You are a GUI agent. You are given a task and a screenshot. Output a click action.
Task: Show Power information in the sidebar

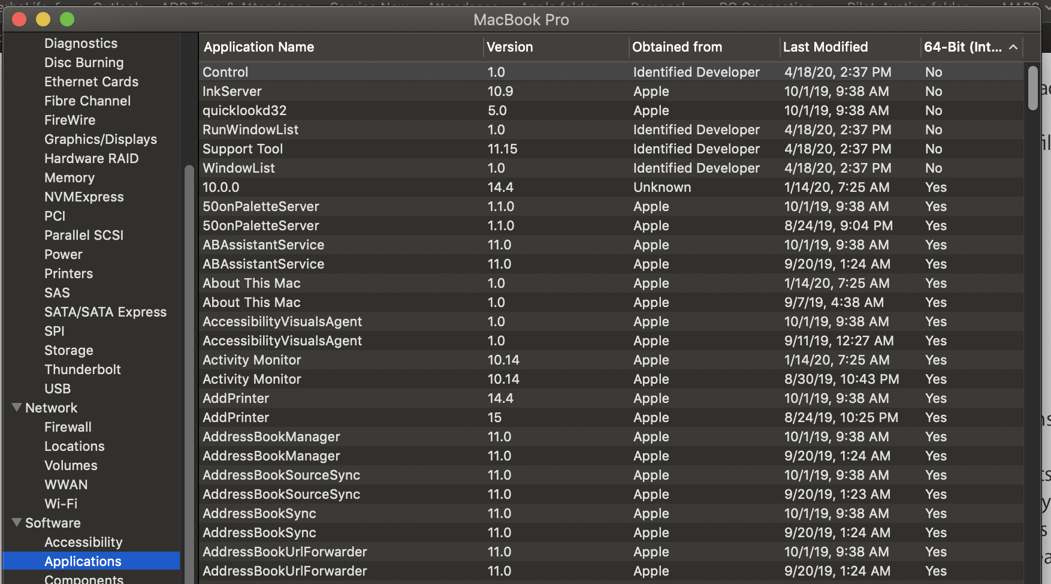click(63, 254)
